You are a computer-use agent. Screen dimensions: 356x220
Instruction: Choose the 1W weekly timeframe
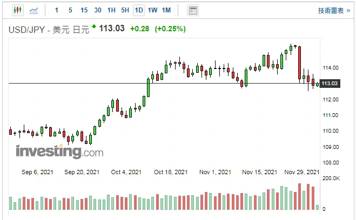[x=152, y=10]
